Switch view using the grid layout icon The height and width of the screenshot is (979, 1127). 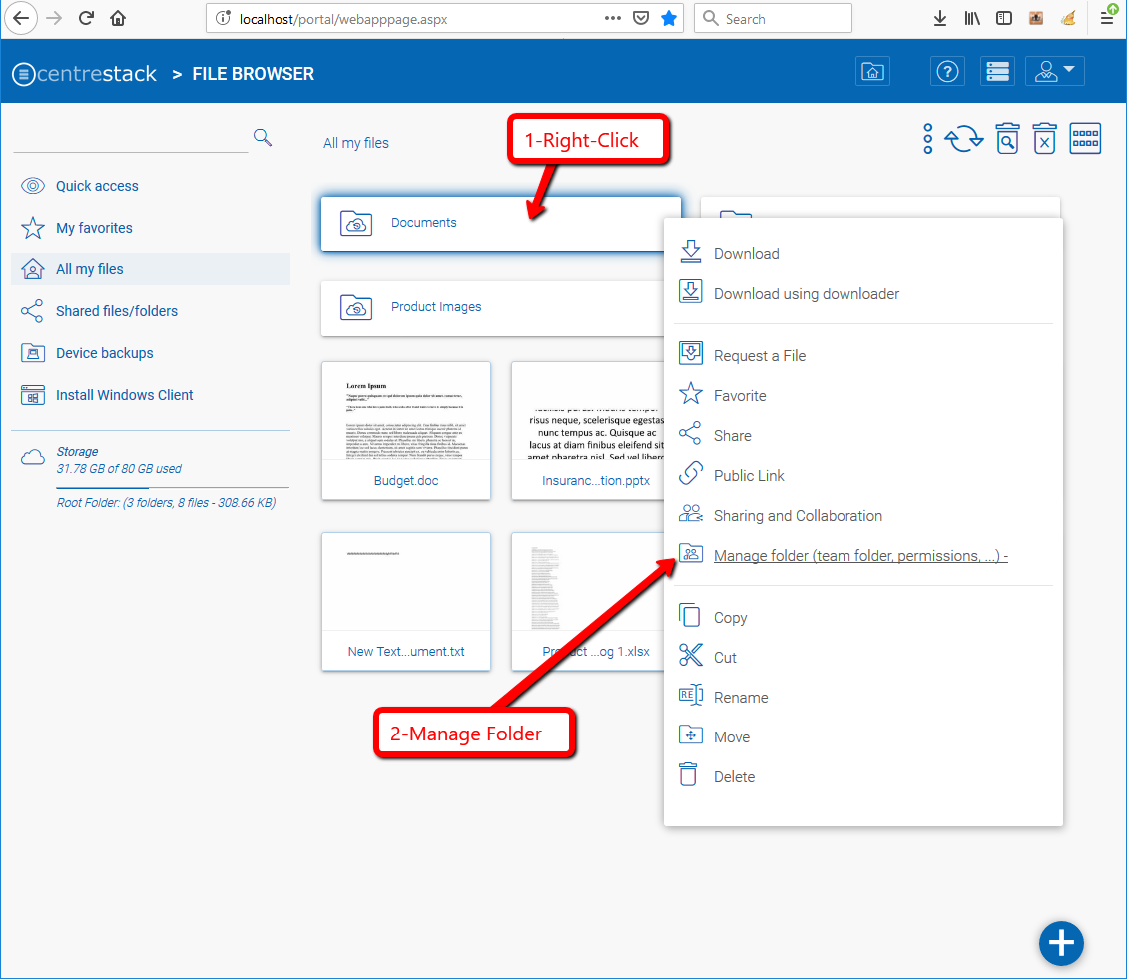click(x=1085, y=139)
